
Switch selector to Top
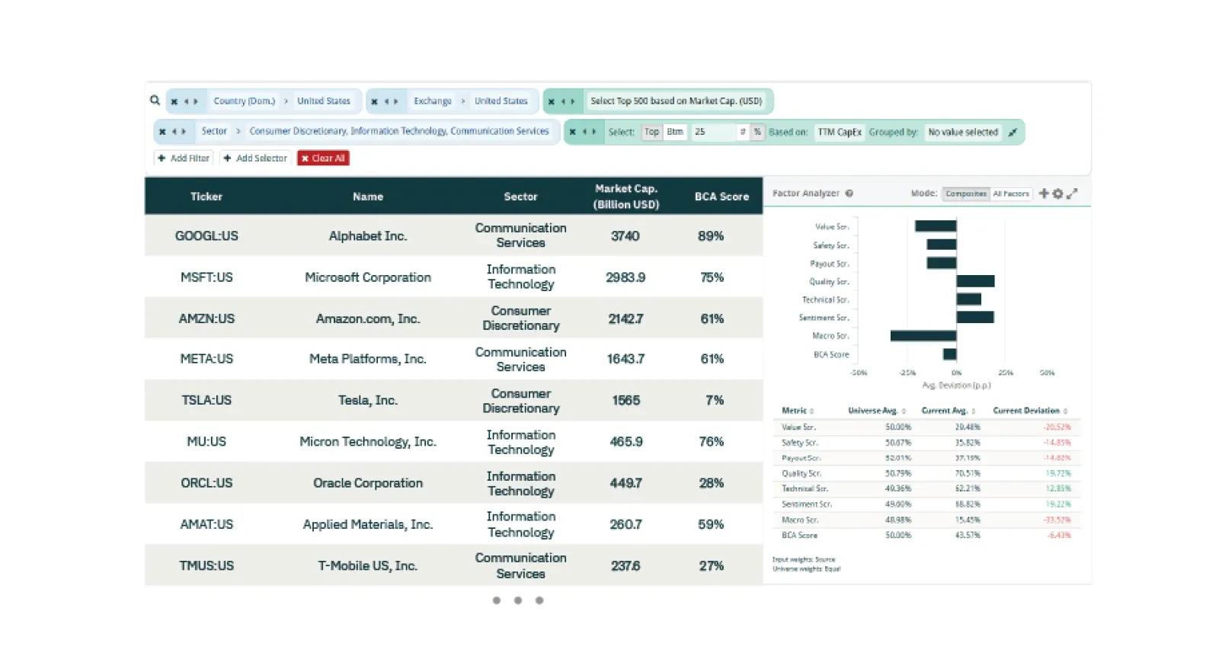pos(651,132)
